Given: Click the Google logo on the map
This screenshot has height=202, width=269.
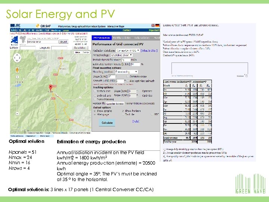Looking at the screenshot, I should (x=16, y=131).
